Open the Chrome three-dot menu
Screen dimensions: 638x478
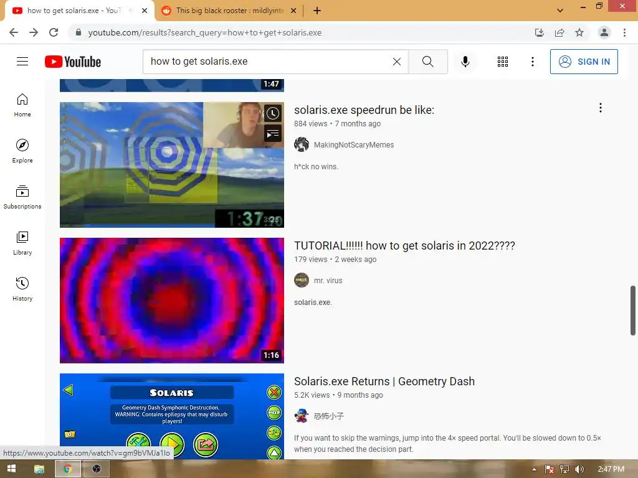tap(624, 32)
